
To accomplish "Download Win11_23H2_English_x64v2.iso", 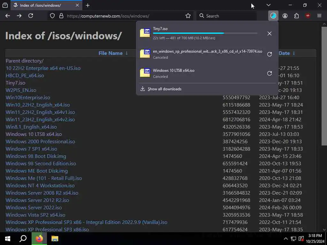I will click(x=40, y=119).
